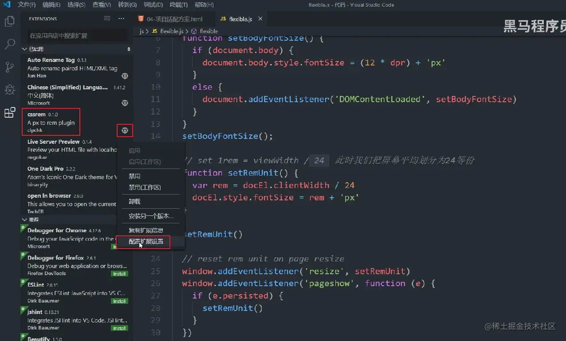Select the ESLint extension entry
566x341 pixels.
pyautogui.click(x=76, y=293)
